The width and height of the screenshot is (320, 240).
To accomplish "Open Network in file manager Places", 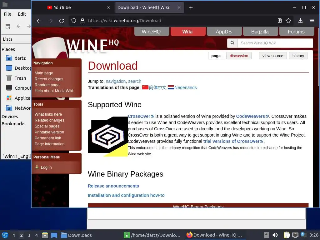I will 18,108.
